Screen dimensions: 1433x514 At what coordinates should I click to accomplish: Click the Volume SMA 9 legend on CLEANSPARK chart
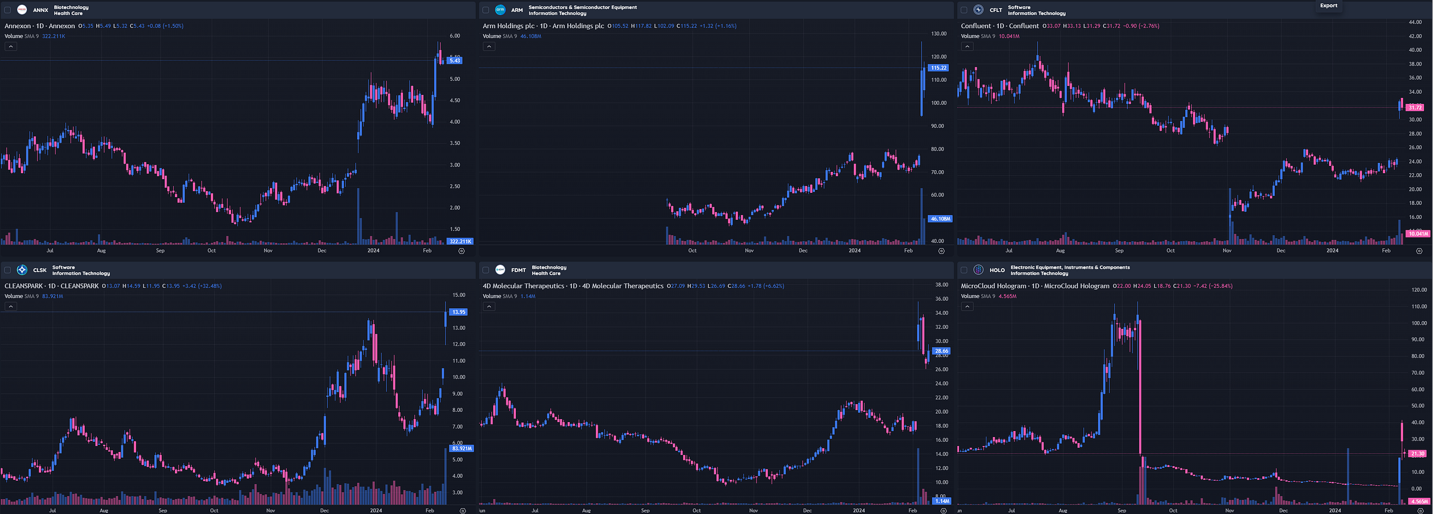coord(21,296)
